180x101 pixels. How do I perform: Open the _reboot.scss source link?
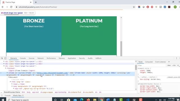173,77
